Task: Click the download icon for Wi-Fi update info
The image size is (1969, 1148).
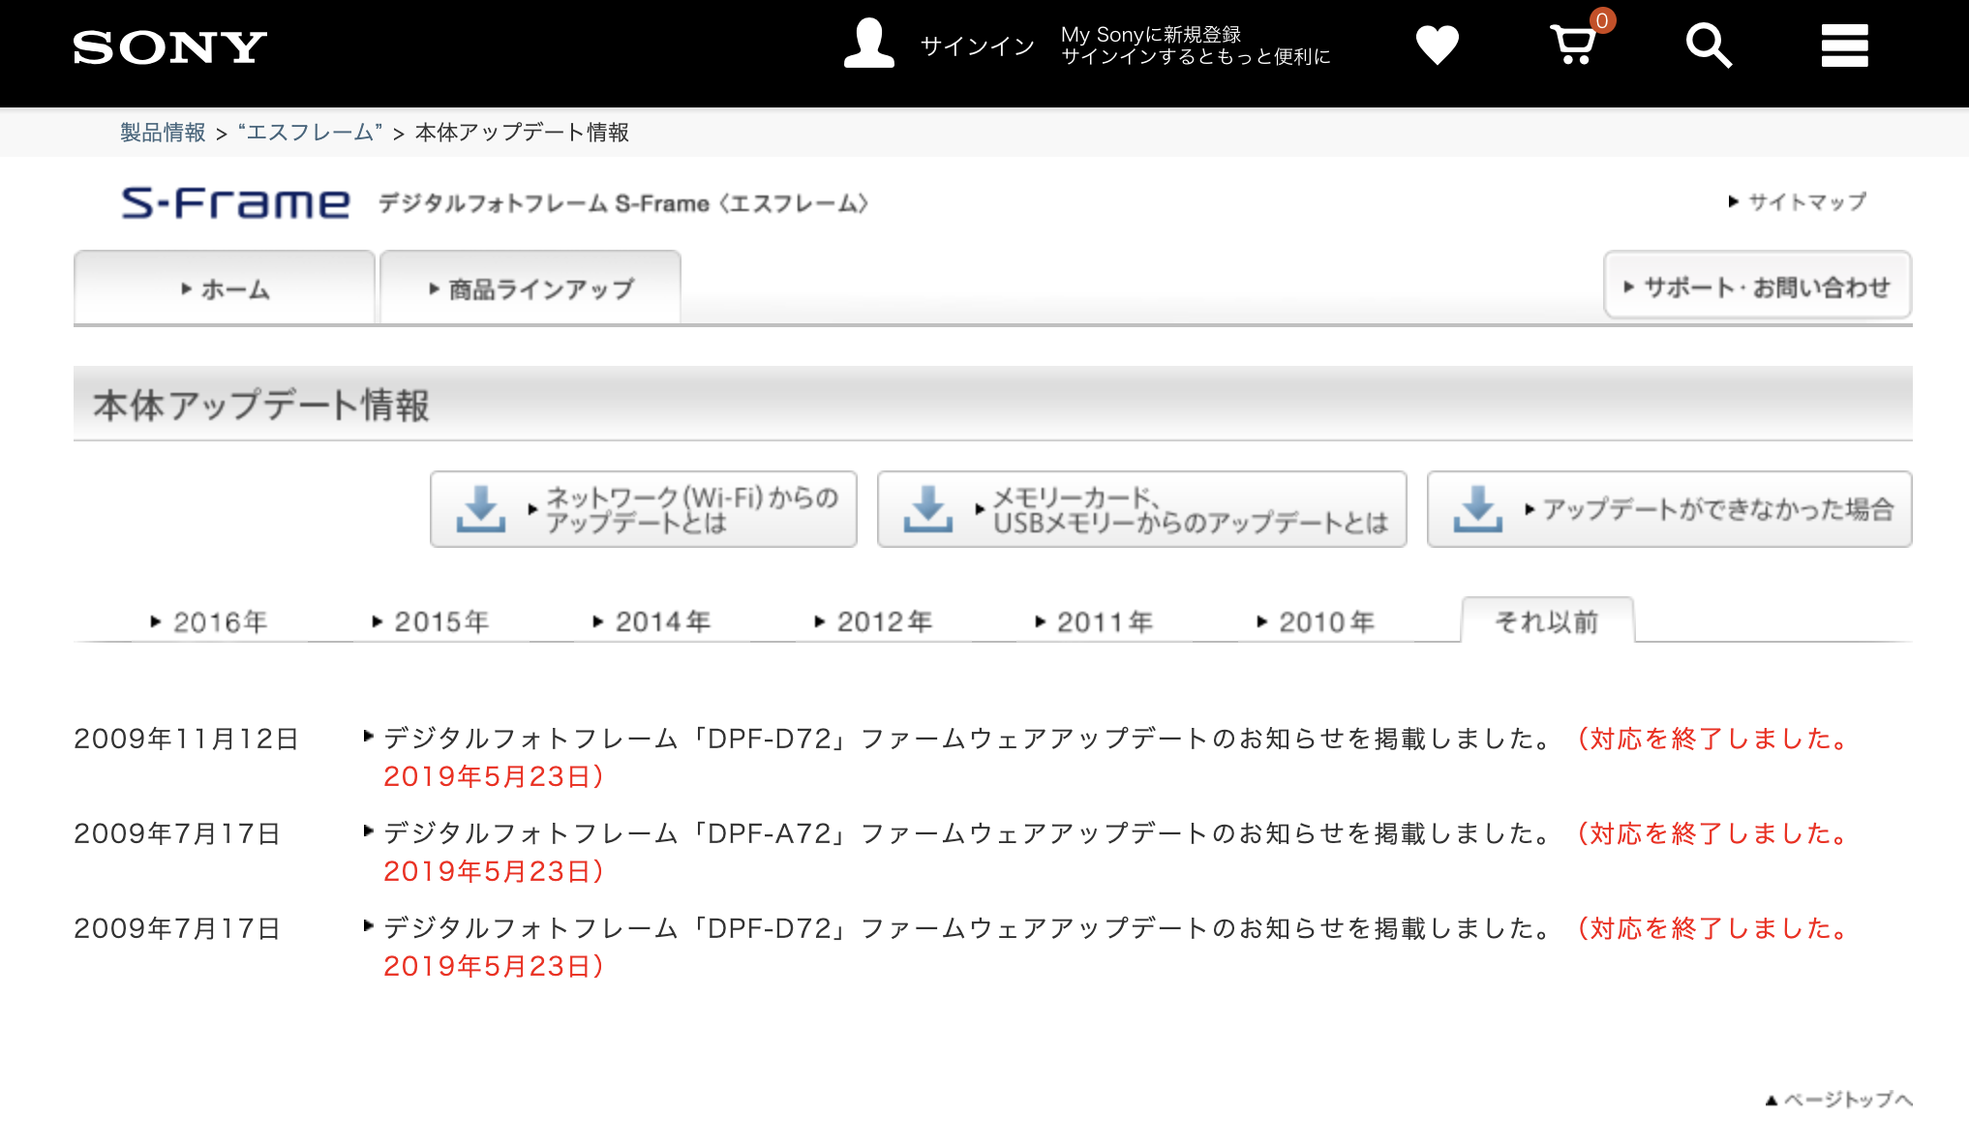Action: [x=481, y=509]
